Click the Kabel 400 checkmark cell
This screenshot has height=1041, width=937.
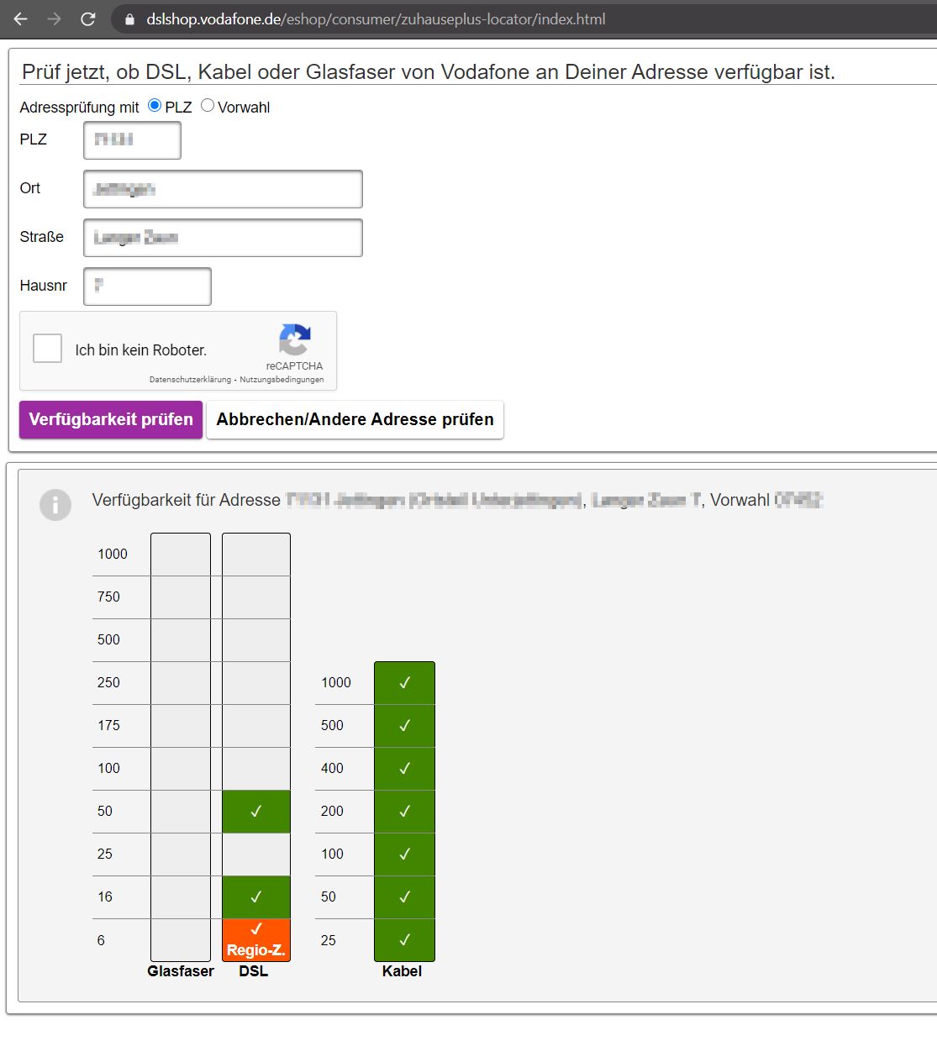(x=404, y=769)
